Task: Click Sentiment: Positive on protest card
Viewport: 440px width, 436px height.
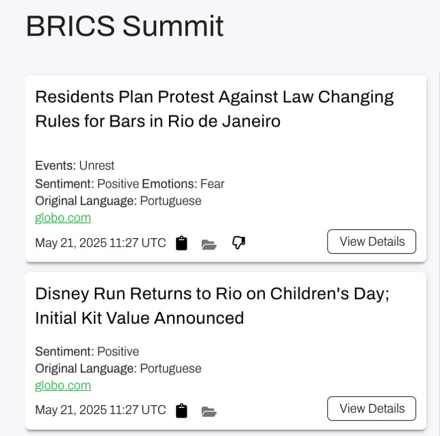Action: [87, 183]
